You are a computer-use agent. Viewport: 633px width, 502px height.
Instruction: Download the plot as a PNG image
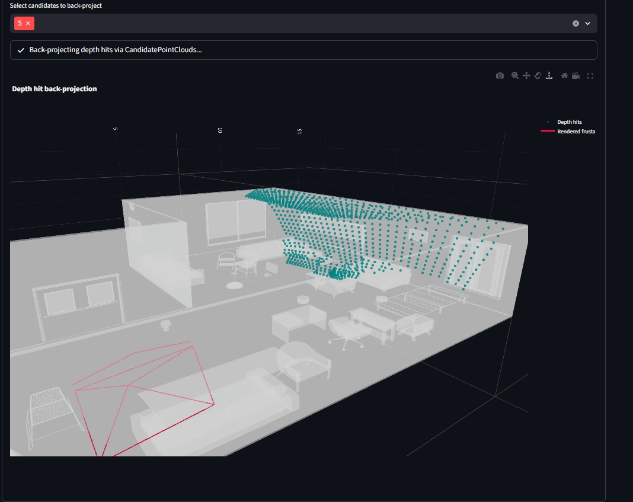click(500, 75)
